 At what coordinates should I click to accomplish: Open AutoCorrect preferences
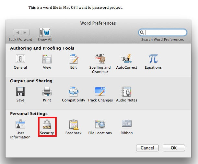[x=126, y=59]
